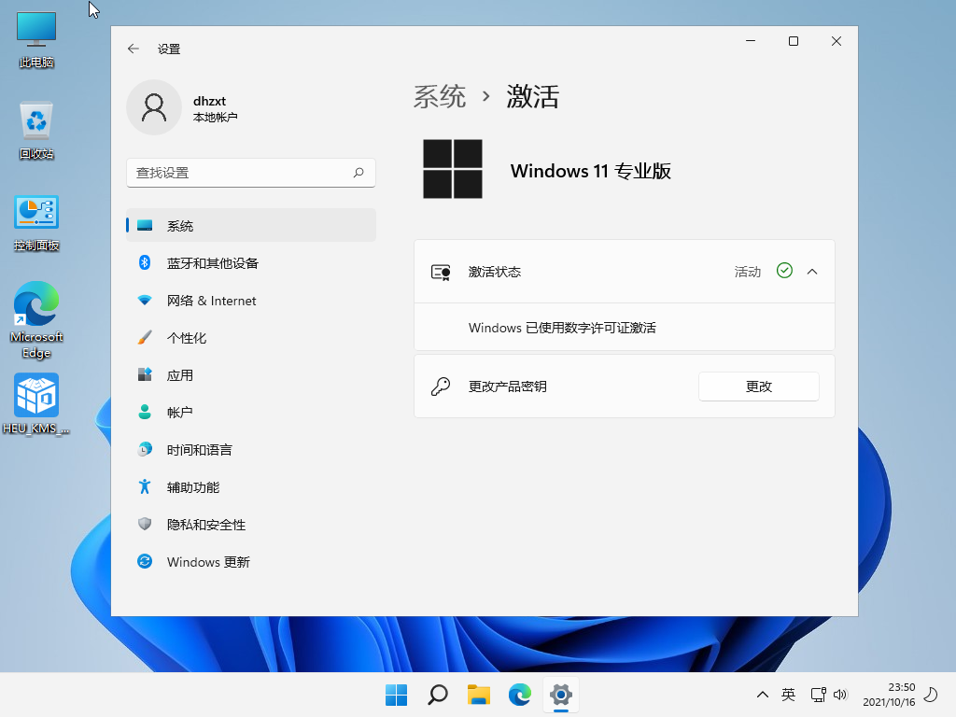Click the 本地帐户 label under dhzxt
This screenshot has width=956, height=717.
[x=216, y=117]
